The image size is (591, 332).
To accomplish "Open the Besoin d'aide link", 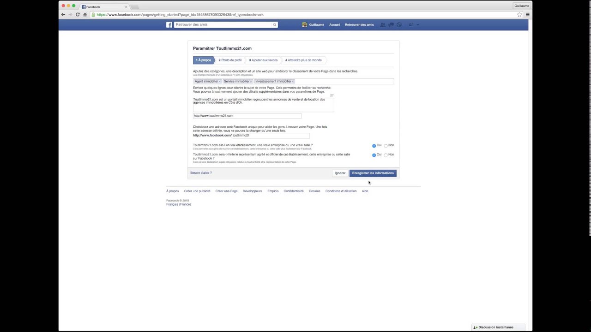I will pos(201,173).
